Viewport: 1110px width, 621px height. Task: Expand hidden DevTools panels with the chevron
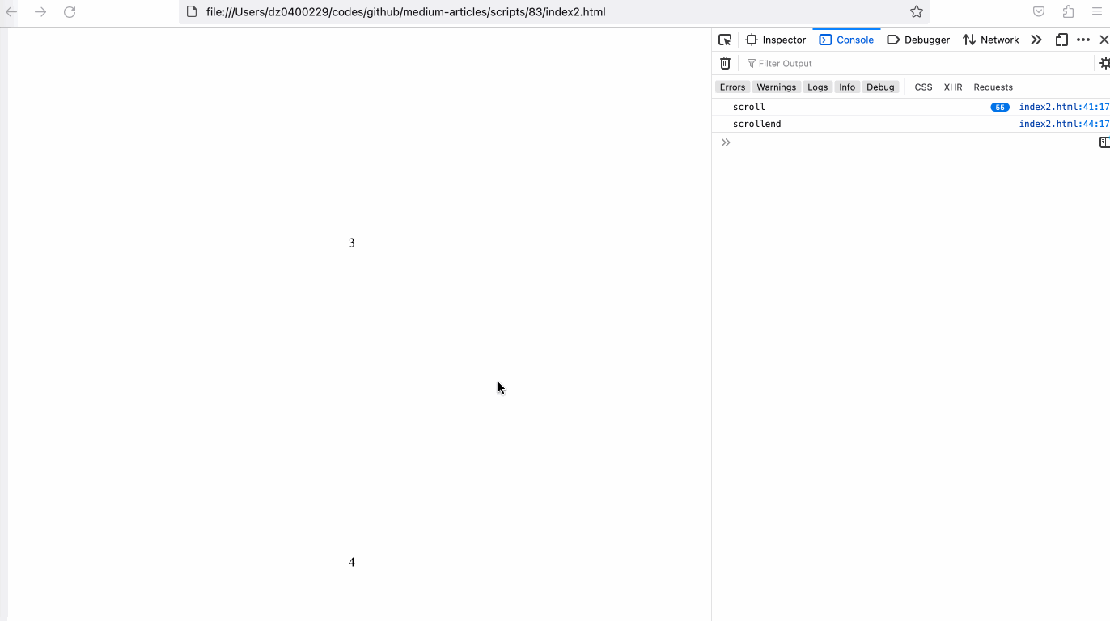[x=1036, y=39]
